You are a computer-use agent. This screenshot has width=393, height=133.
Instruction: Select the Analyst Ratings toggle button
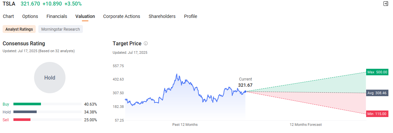pyautogui.click(x=19, y=29)
